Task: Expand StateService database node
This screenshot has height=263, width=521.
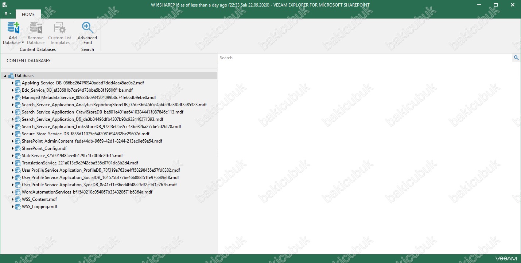Action: pyautogui.click(x=13, y=156)
